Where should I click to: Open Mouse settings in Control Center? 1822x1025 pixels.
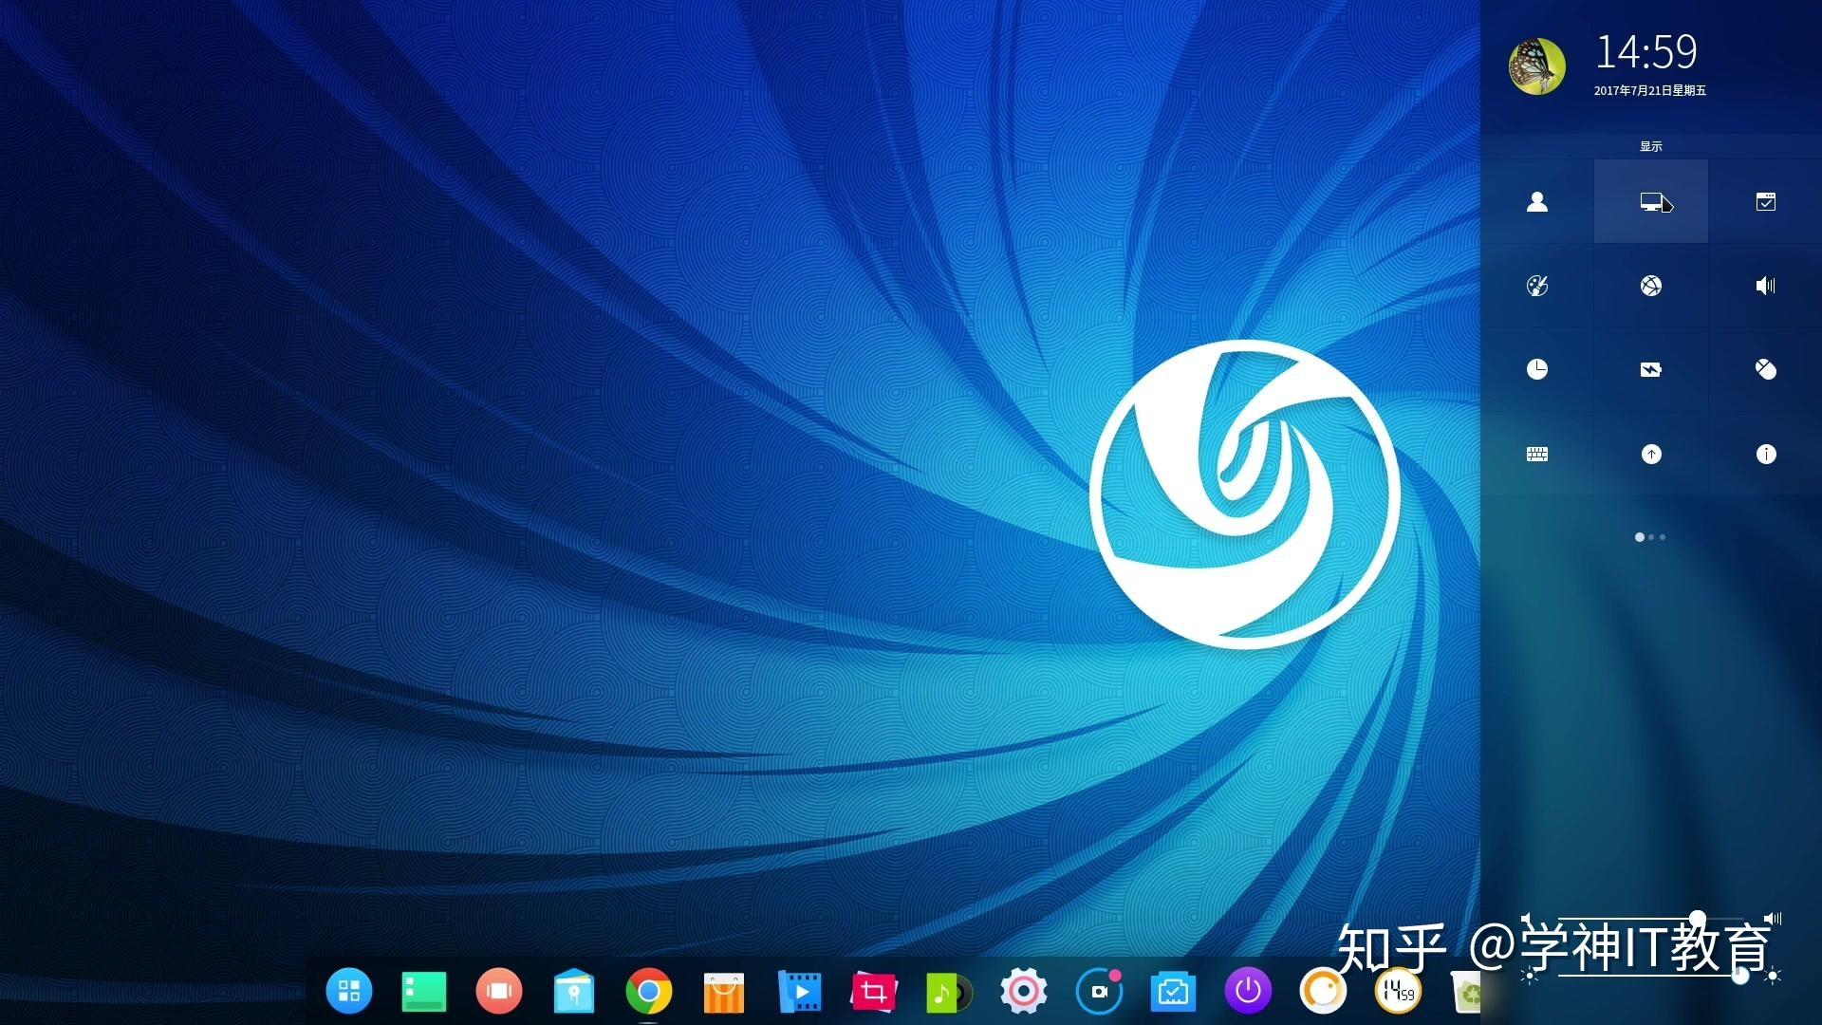(x=1765, y=370)
